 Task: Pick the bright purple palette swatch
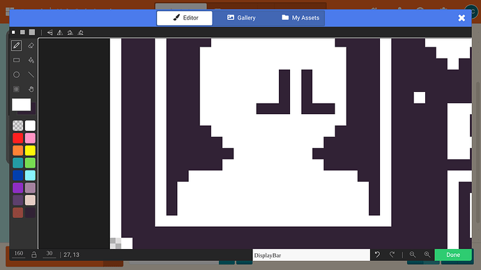pos(18,188)
